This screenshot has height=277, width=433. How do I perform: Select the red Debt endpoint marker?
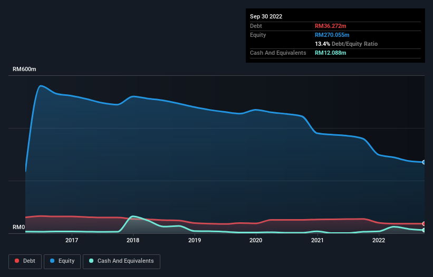point(424,223)
